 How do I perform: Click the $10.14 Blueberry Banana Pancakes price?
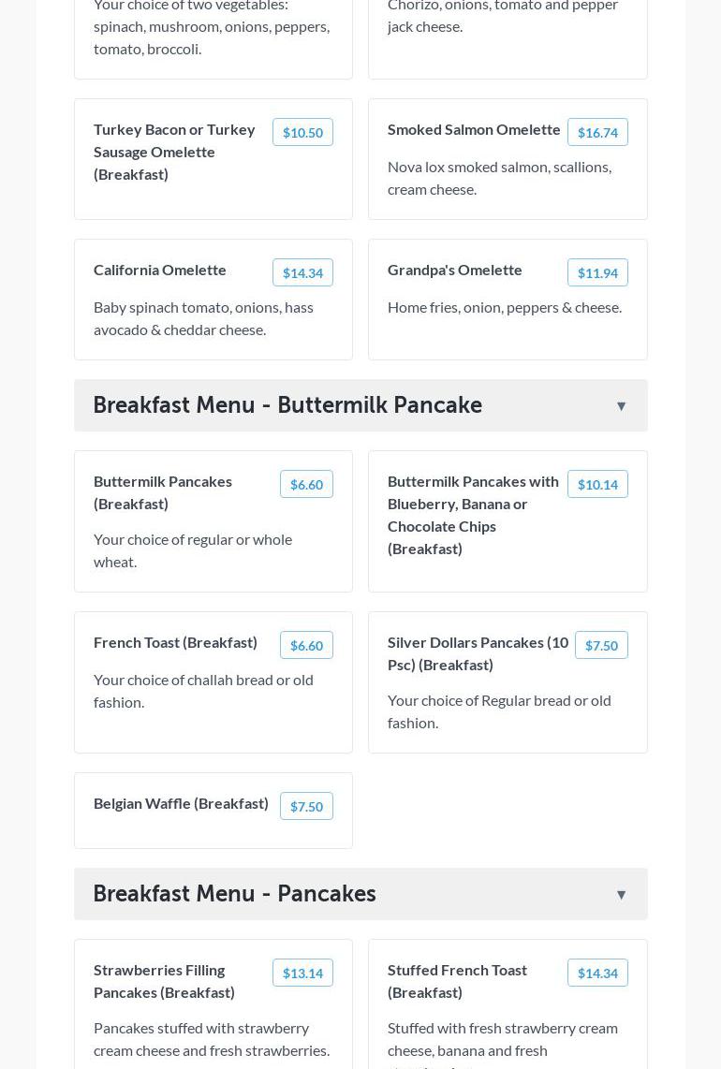tap(597, 485)
